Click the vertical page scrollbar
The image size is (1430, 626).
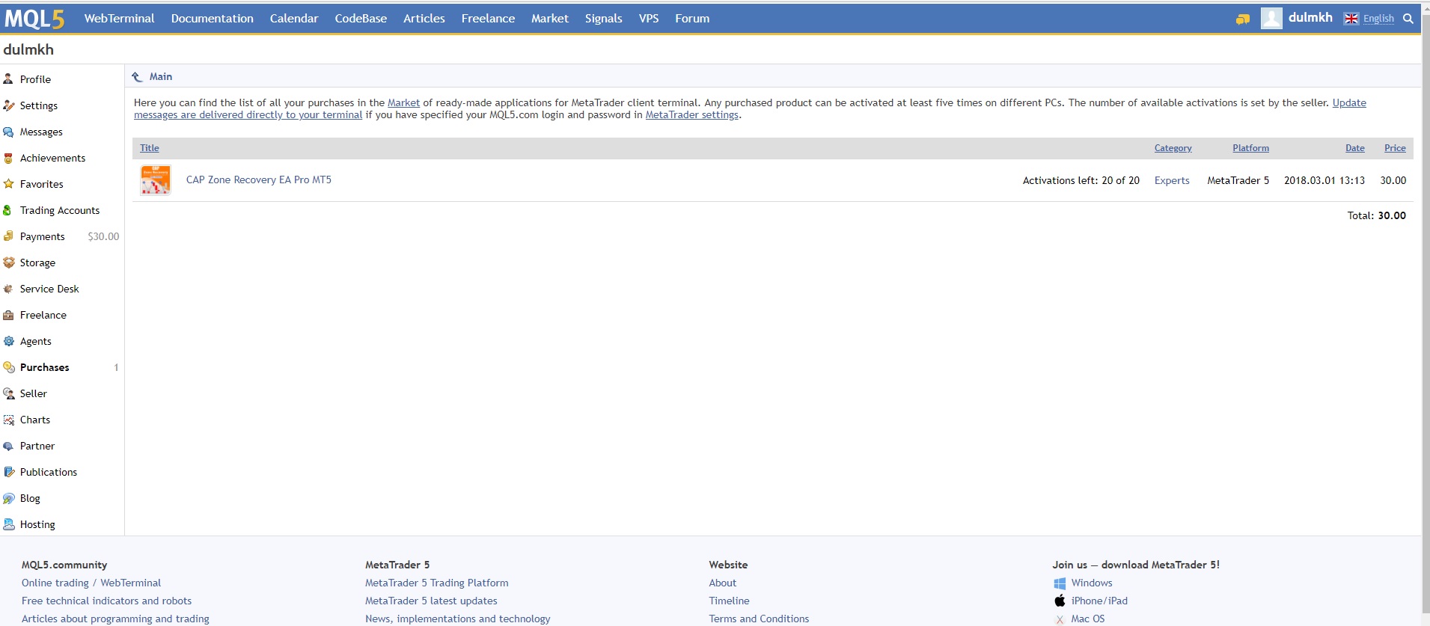point(1426,313)
